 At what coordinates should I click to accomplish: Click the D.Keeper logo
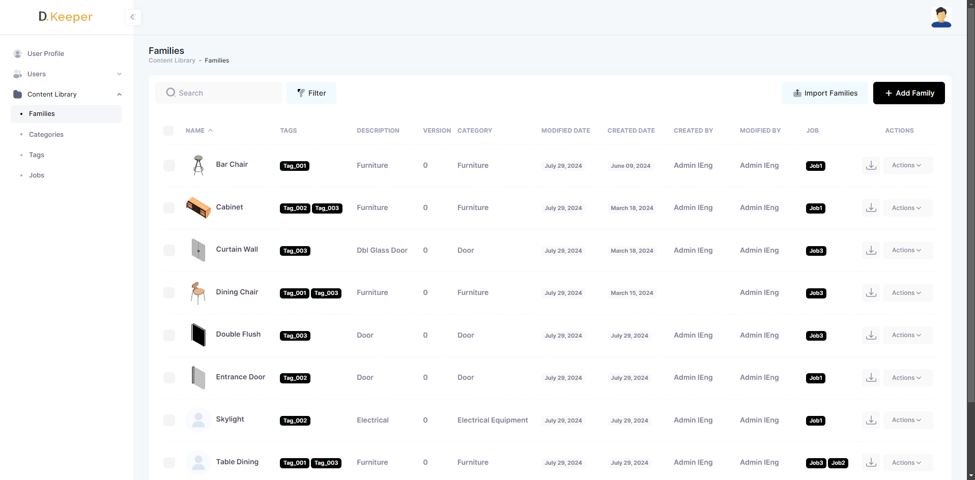(x=66, y=17)
